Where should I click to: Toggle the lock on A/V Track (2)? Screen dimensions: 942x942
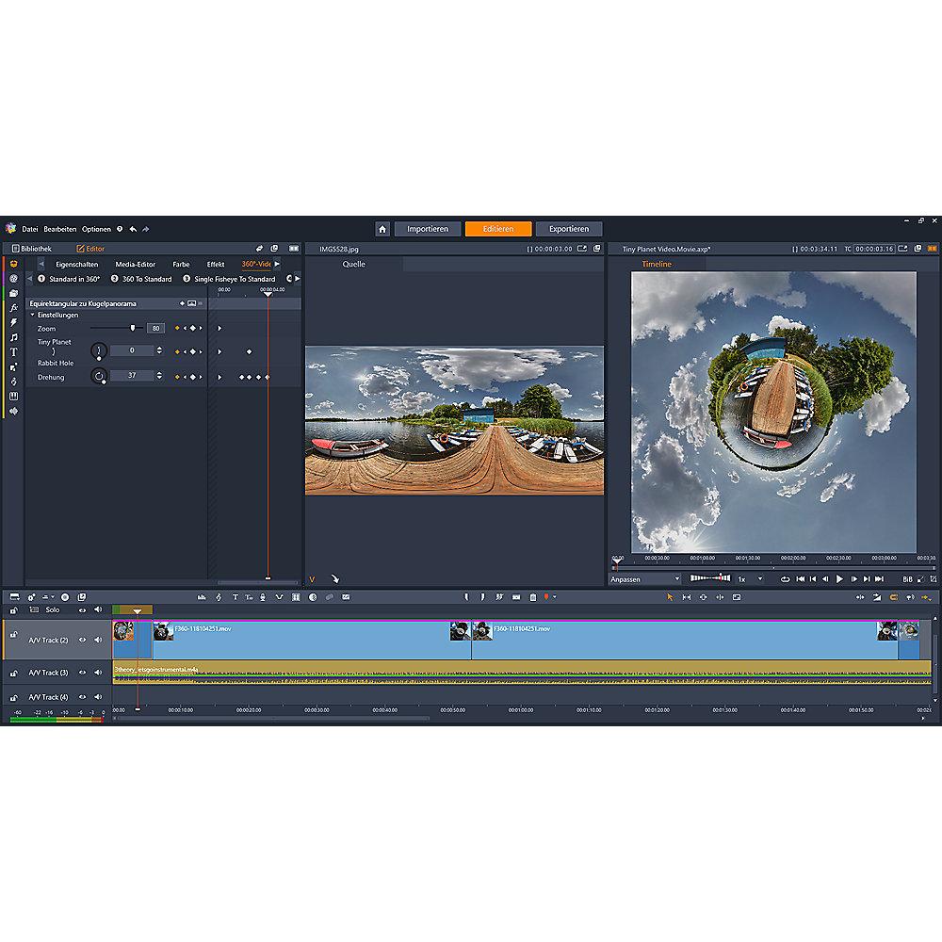pos(14,634)
